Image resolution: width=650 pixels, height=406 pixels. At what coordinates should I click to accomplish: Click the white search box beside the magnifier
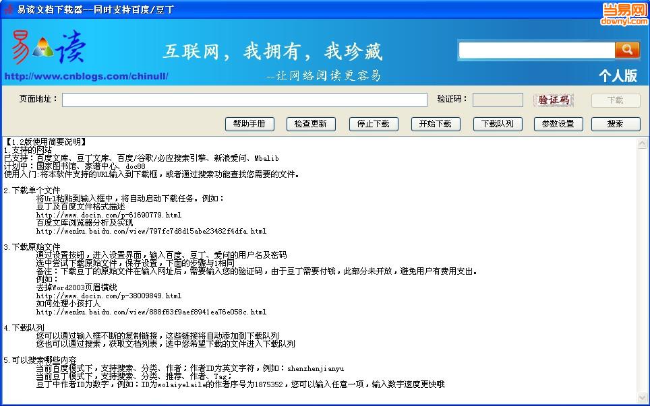pyautogui.click(x=536, y=49)
